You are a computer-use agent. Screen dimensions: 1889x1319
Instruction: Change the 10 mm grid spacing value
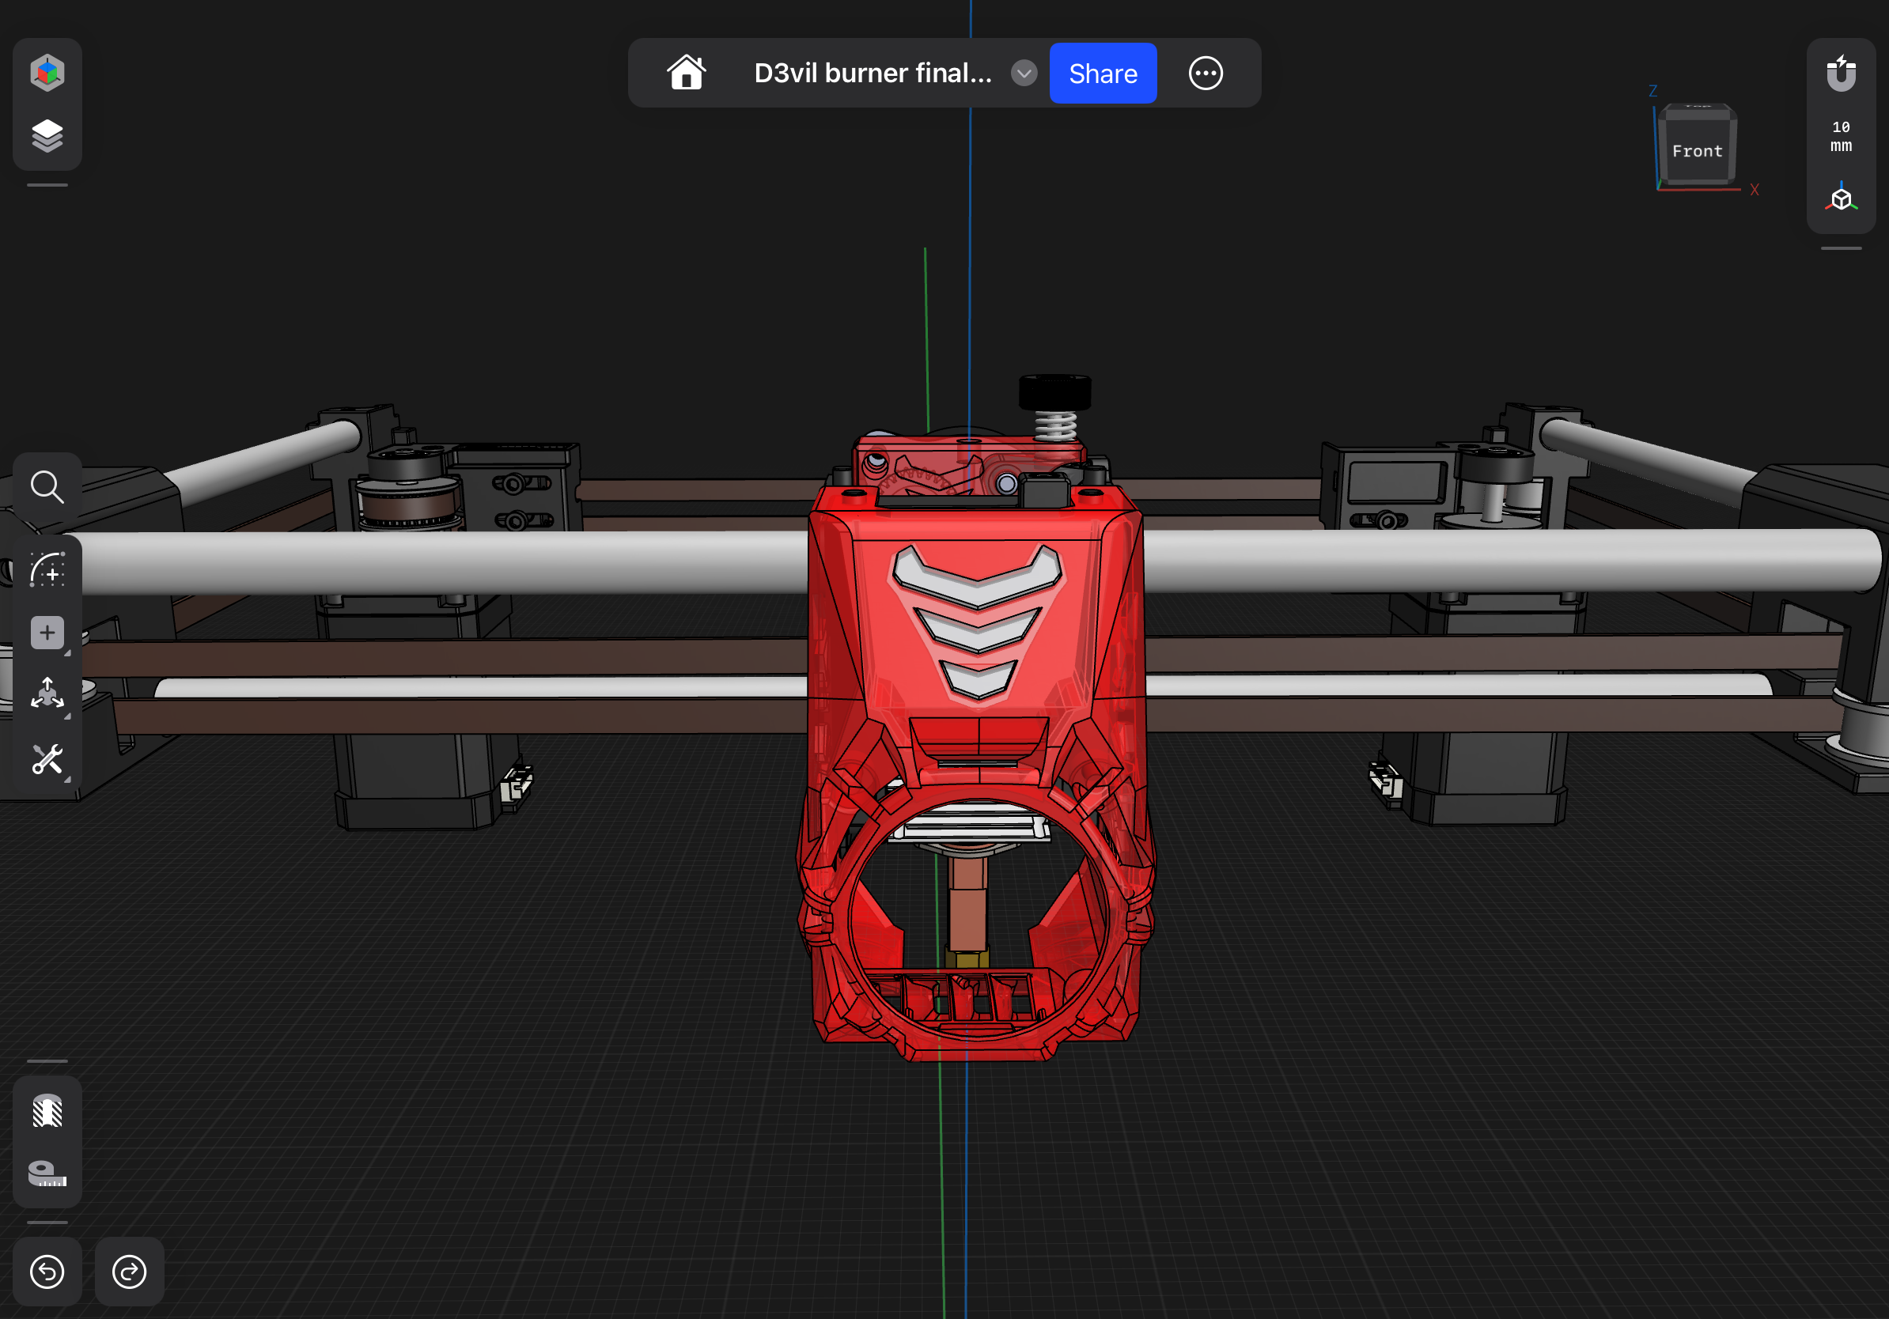click(x=1841, y=136)
